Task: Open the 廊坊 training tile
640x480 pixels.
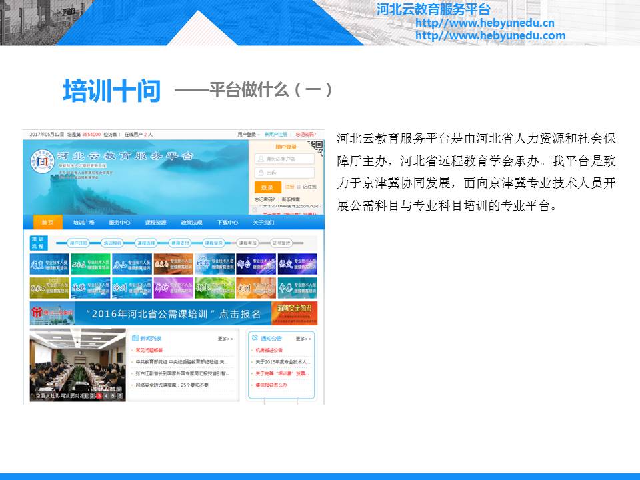Action: pyautogui.click(x=173, y=288)
